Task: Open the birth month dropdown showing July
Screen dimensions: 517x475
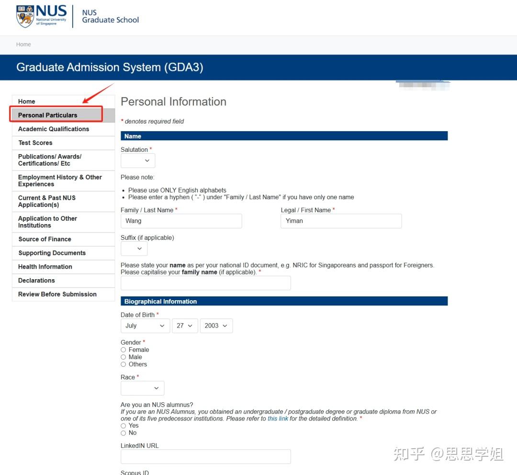Action: 145,326
